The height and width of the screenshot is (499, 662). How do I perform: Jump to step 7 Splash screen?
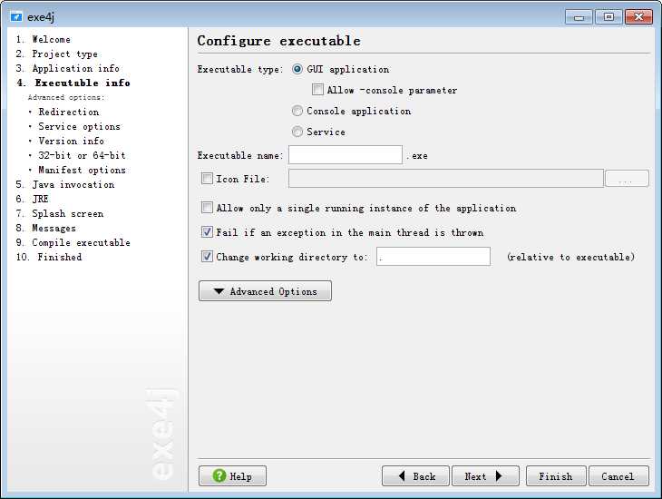tap(60, 213)
